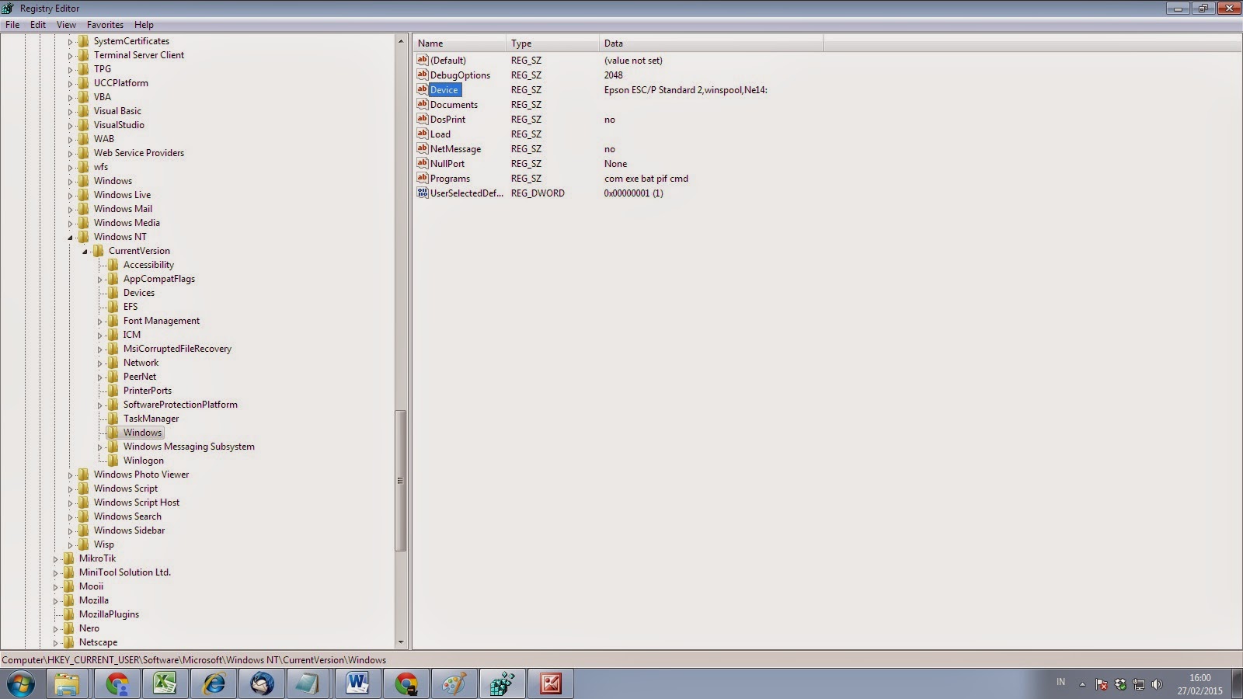Open the Windows Start menu
The height and width of the screenshot is (699, 1243).
coord(21,683)
